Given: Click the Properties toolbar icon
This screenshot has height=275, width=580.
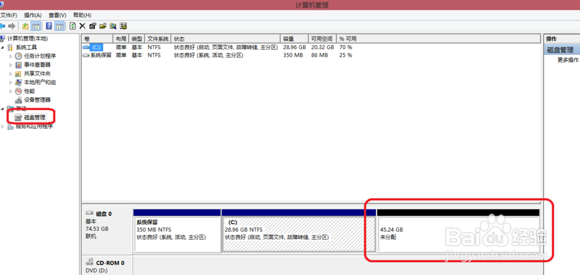Looking at the screenshot, I should tap(93, 26).
